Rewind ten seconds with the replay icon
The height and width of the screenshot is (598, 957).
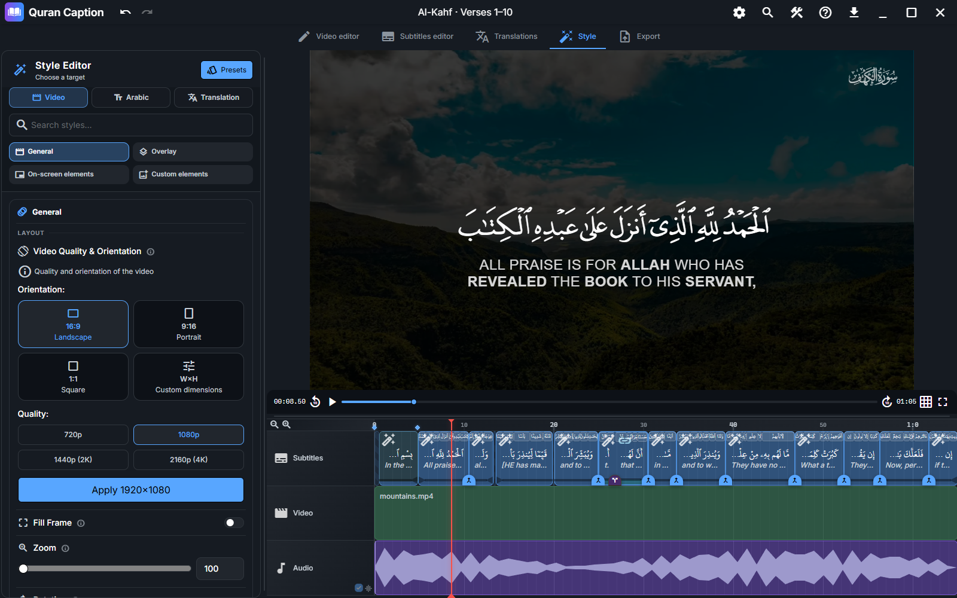(315, 402)
